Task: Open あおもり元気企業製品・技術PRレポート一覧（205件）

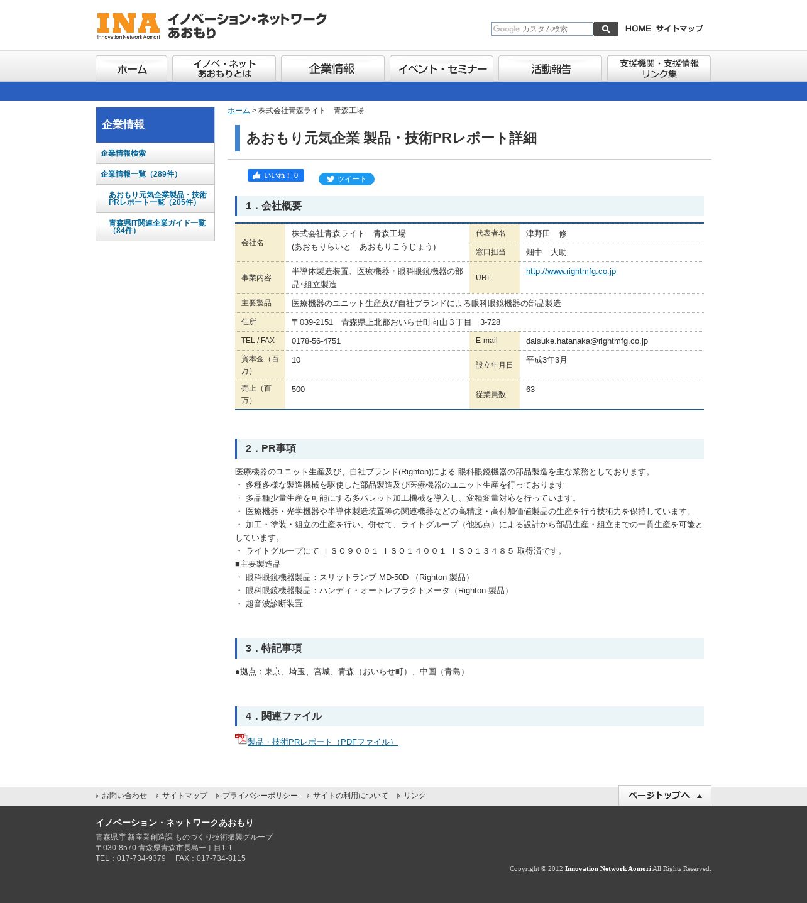Action: point(155,199)
